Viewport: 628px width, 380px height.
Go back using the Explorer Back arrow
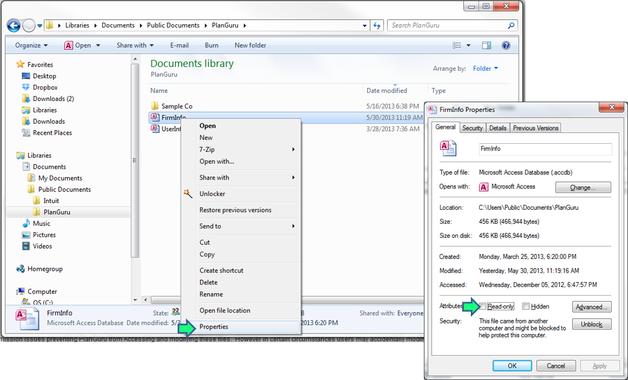click(x=14, y=25)
